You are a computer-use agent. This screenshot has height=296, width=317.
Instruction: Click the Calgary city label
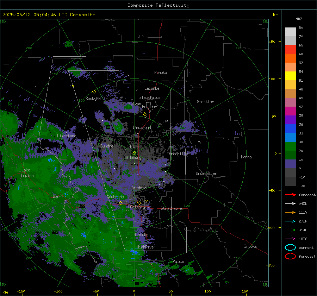[137, 207]
